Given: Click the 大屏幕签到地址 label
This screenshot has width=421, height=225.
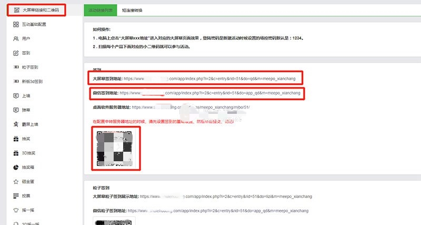Looking at the screenshot, I should click(x=108, y=79).
